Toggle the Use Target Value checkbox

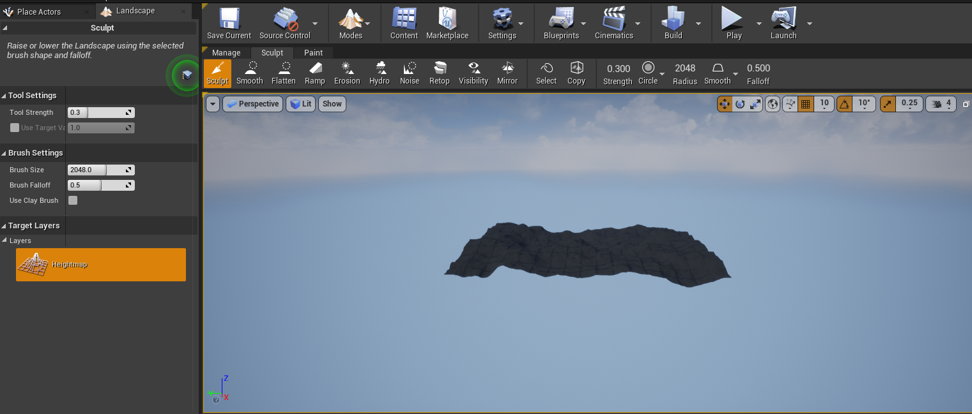click(x=15, y=128)
